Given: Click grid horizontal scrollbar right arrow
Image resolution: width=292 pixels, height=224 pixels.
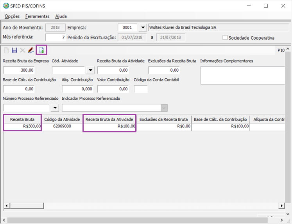Looking at the screenshot, I should [x=281, y=206].
